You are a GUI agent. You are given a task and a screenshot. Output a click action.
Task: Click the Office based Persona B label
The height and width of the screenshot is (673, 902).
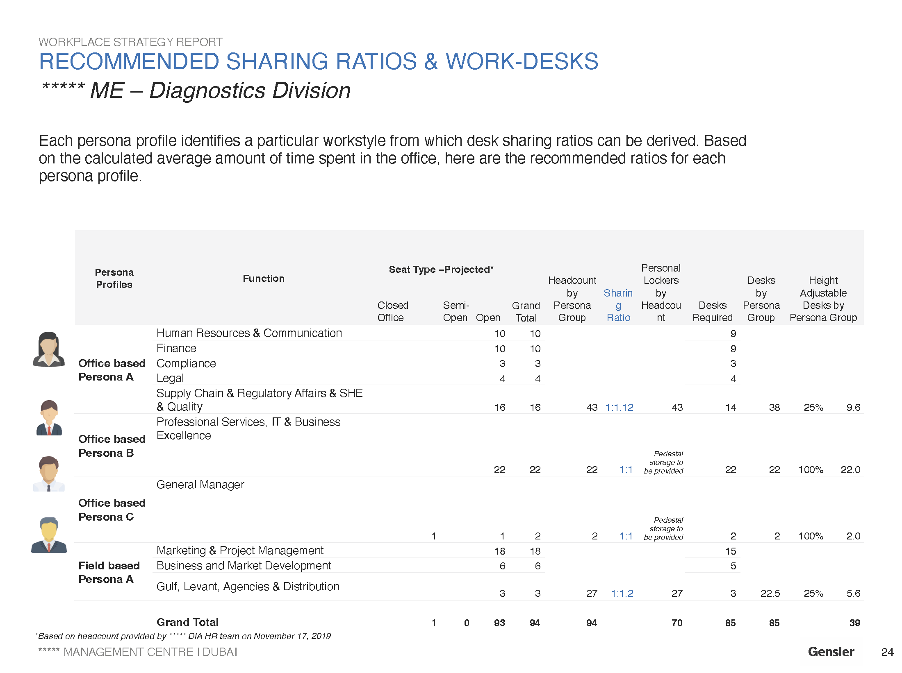pyautogui.click(x=112, y=446)
